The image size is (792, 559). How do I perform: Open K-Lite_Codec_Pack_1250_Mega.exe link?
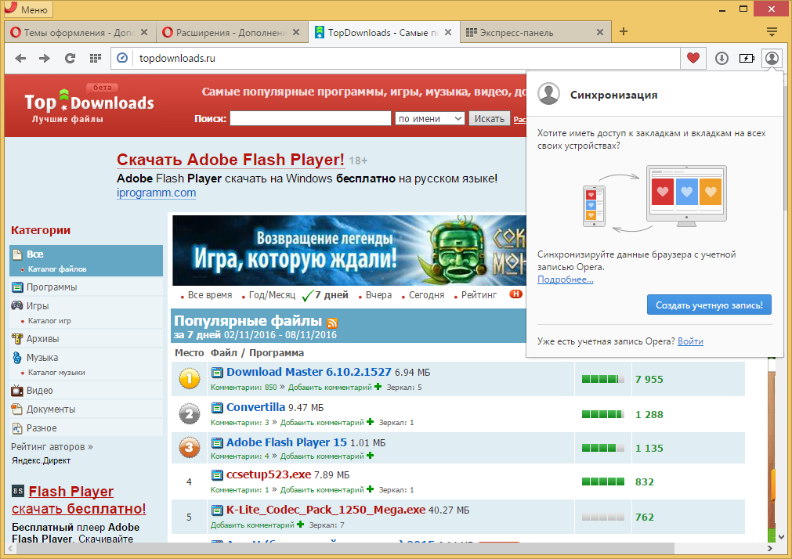point(326,510)
